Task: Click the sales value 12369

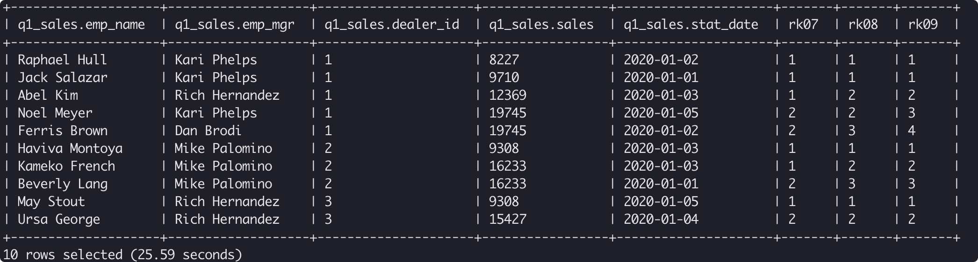Action: point(507,96)
